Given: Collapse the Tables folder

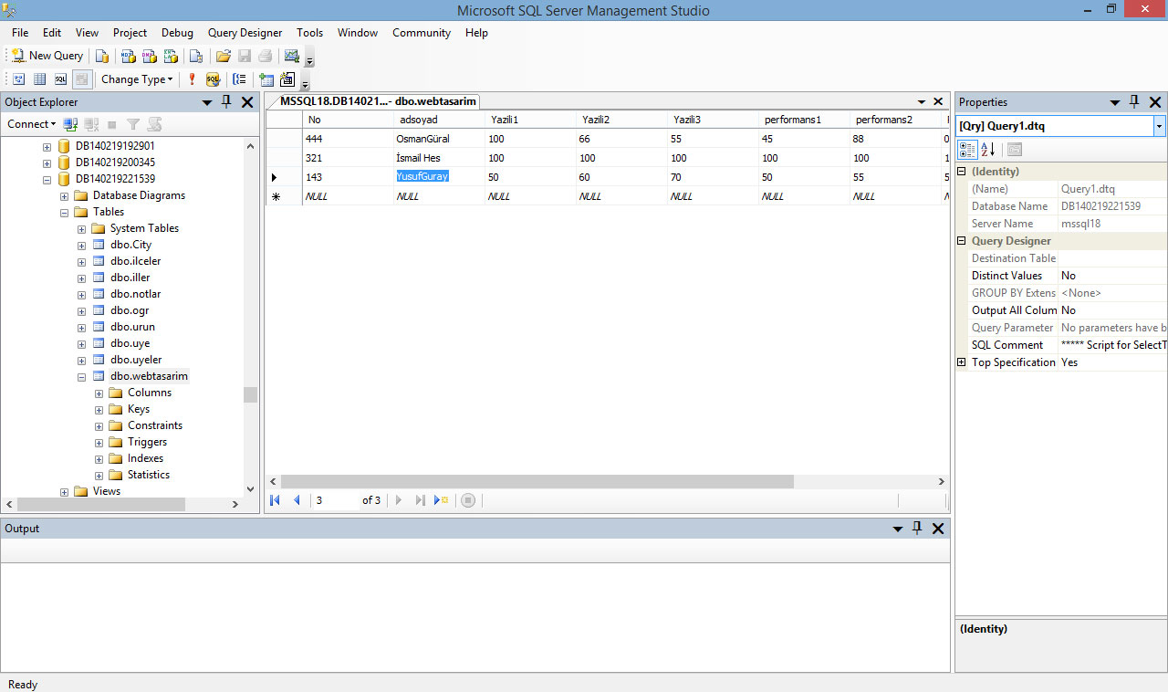Looking at the screenshot, I should 65,212.
